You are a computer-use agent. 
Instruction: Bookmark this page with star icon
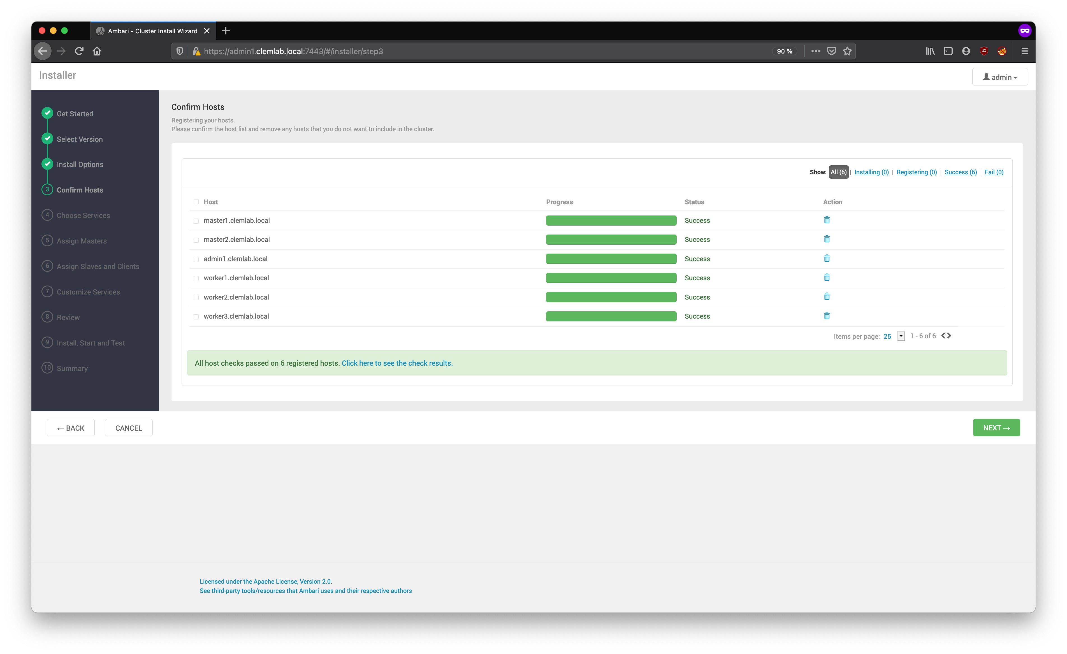coord(847,51)
